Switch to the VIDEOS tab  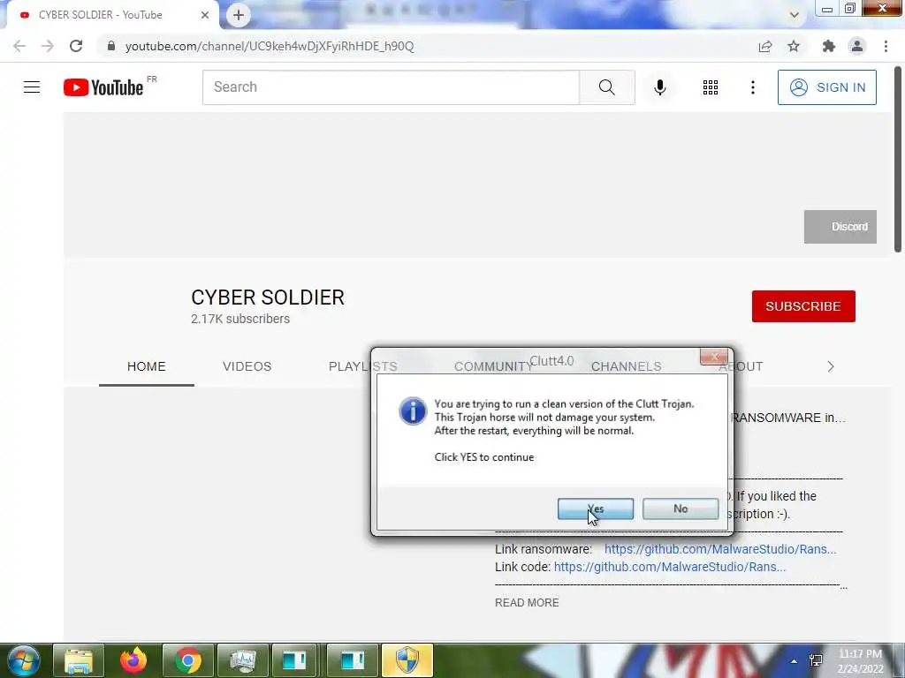pos(247,366)
